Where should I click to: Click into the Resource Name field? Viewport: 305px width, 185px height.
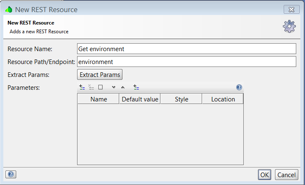[x=186, y=49]
